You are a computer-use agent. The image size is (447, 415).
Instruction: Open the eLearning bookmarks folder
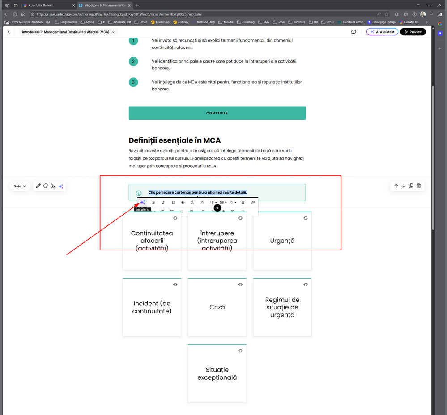point(246,22)
